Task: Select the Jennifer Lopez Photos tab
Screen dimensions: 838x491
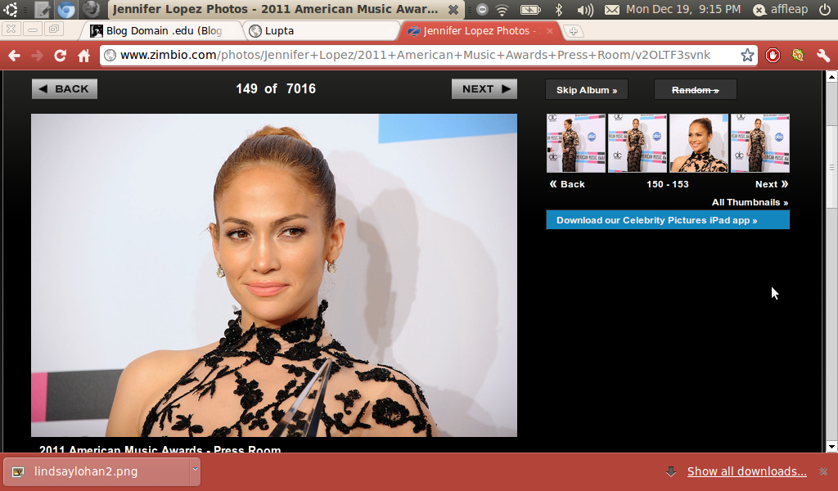Action: (478, 31)
